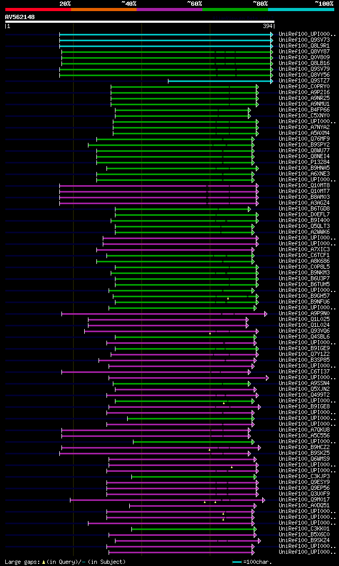Select the purple alignment bar for C6TI37
The height and width of the screenshot is (566, 339).
(x=155, y=372)
